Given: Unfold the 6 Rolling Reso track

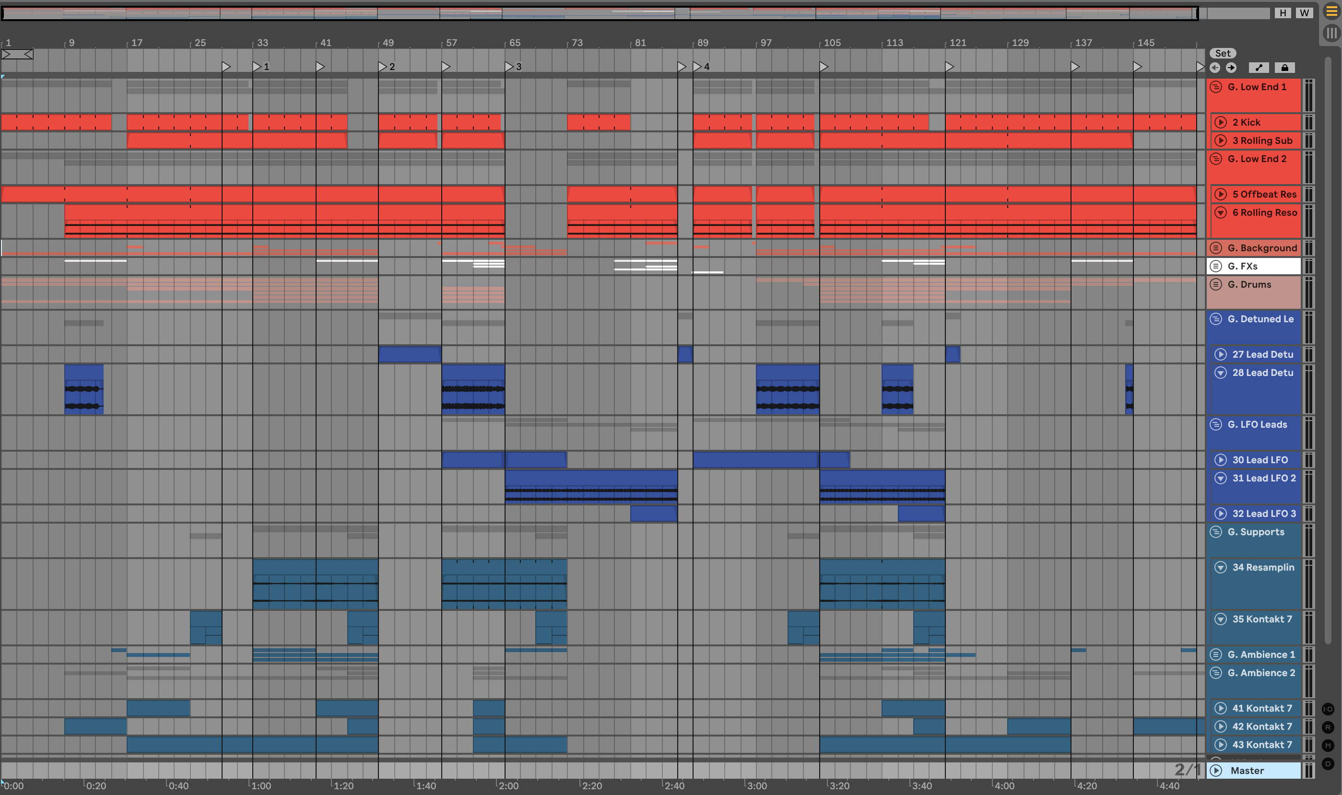Looking at the screenshot, I should (1220, 213).
